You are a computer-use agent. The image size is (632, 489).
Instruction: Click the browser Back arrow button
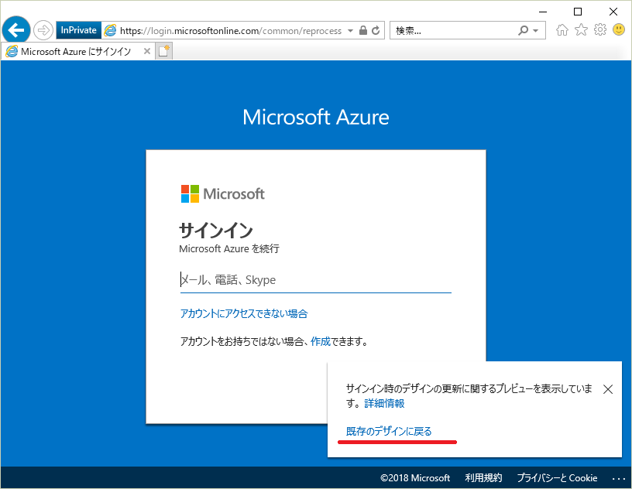tap(16, 30)
